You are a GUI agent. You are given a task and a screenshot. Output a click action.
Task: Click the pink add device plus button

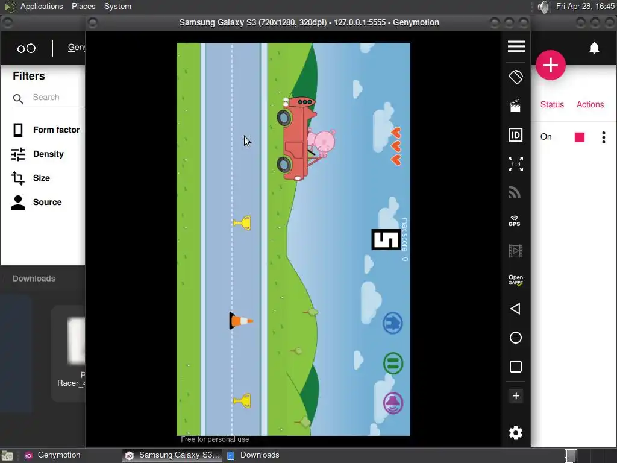[x=551, y=65]
